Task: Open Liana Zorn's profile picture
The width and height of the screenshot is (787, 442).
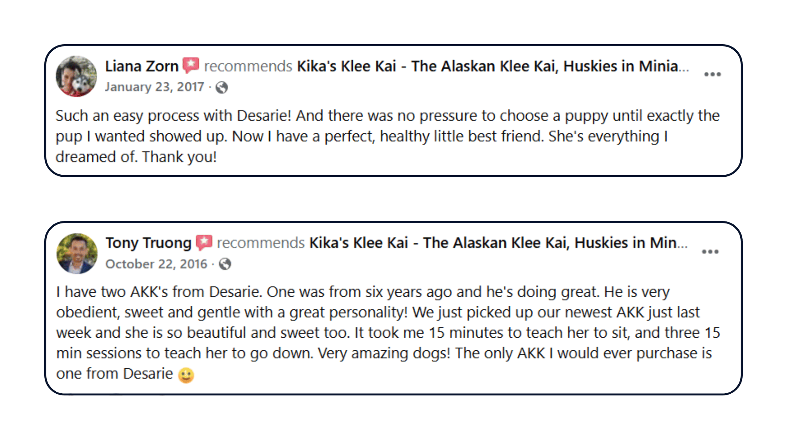Action: tap(76, 76)
